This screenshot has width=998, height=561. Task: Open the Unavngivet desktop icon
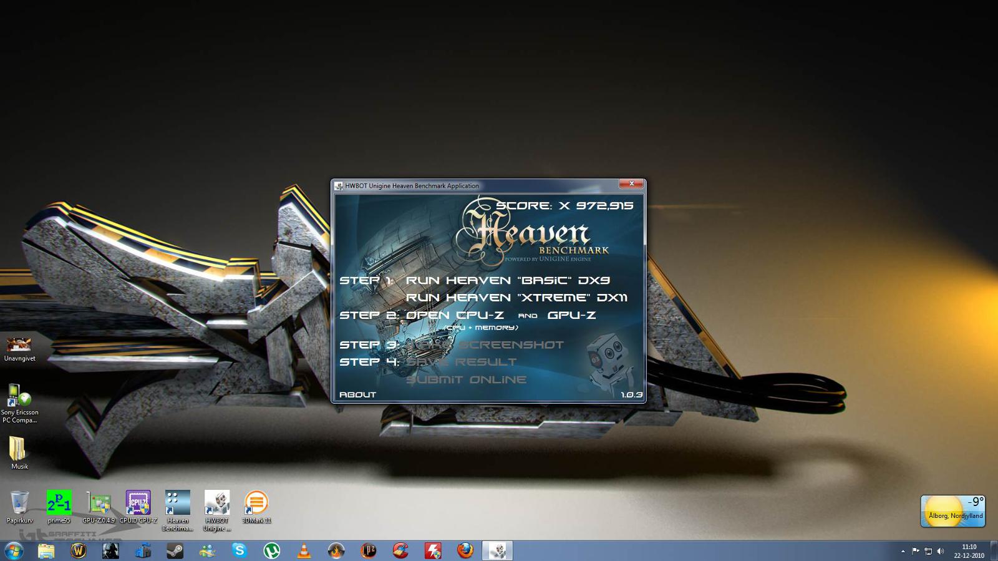coord(19,349)
